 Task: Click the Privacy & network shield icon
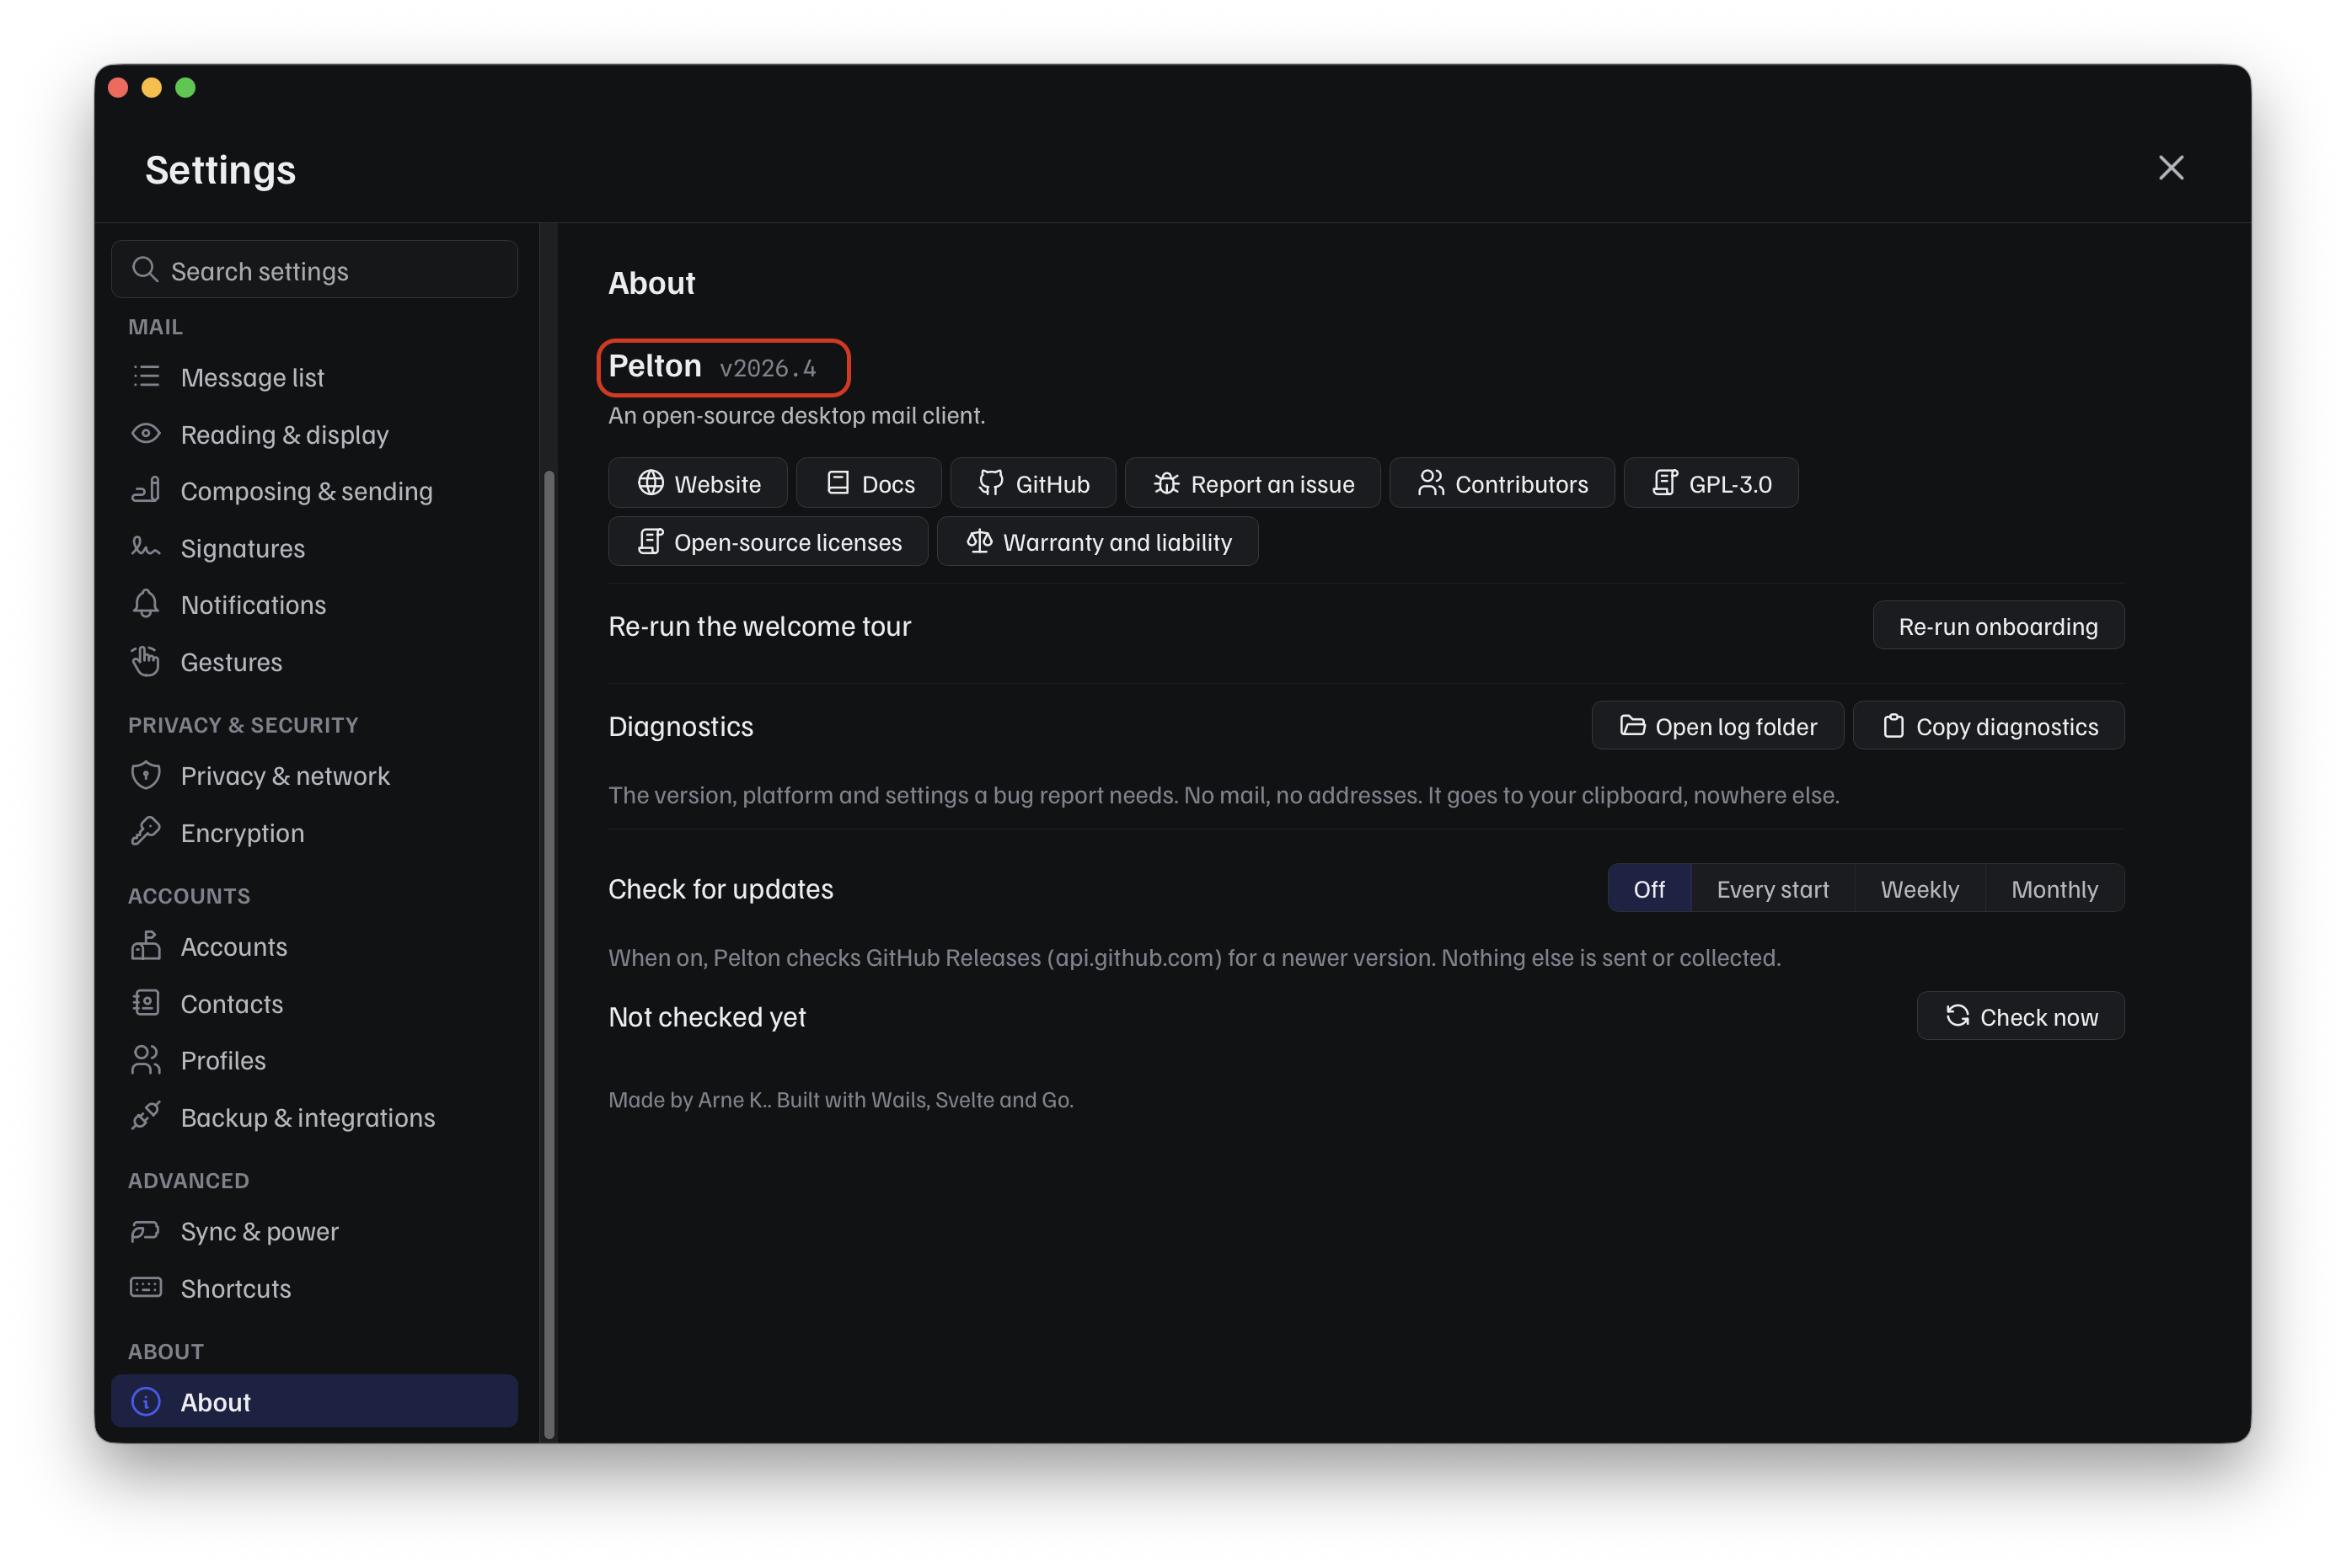point(146,775)
